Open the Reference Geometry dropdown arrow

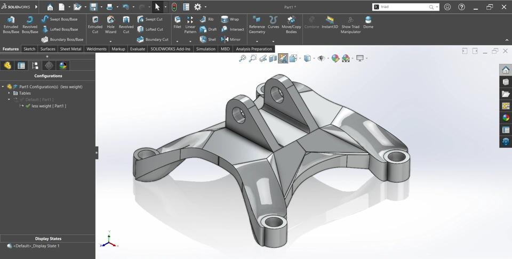pos(257,41)
